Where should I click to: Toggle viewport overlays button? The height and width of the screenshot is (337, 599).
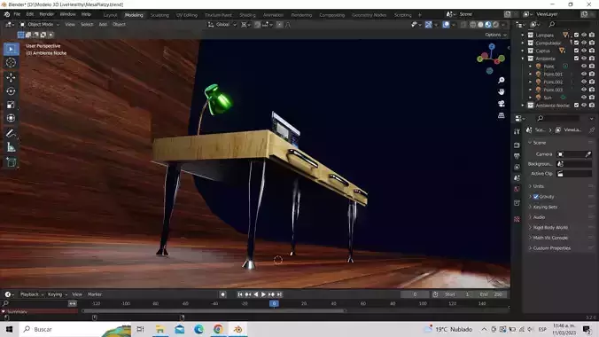(x=446, y=25)
